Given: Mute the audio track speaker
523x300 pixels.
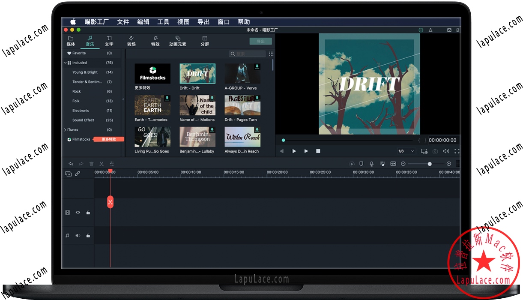Looking at the screenshot, I should coord(78,236).
